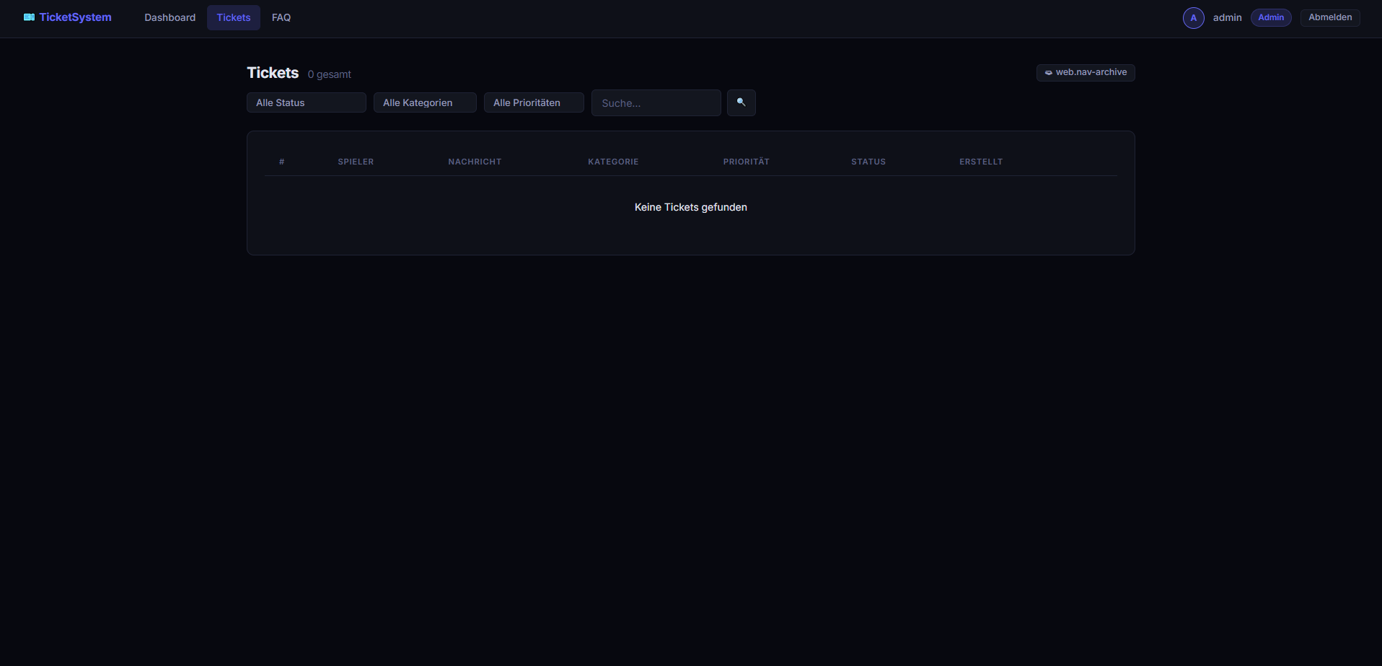
Task: Focus the Suche search field
Action: click(x=656, y=102)
